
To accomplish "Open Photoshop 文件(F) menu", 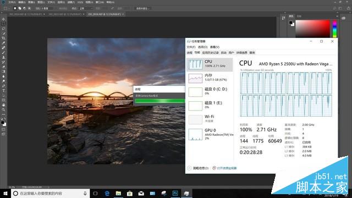I will 12,2.
